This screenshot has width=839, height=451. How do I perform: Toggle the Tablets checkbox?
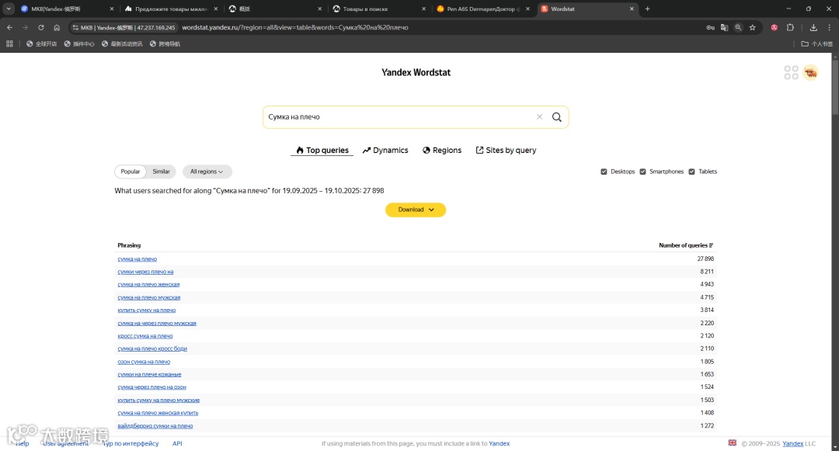pos(691,172)
